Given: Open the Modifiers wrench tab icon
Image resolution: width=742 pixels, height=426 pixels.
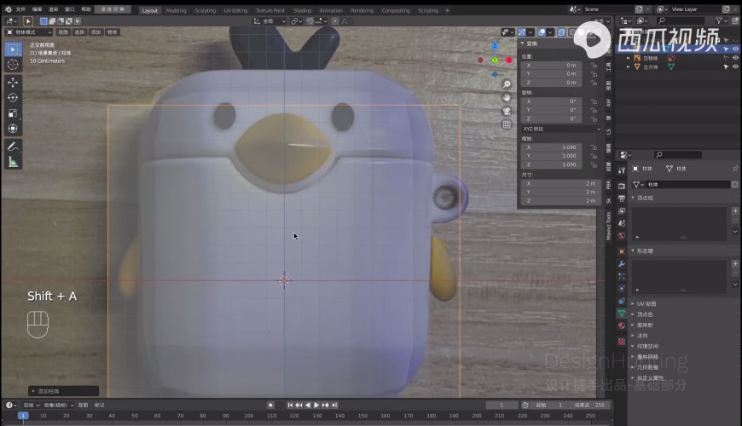Looking at the screenshot, I should (x=622, y=264).
